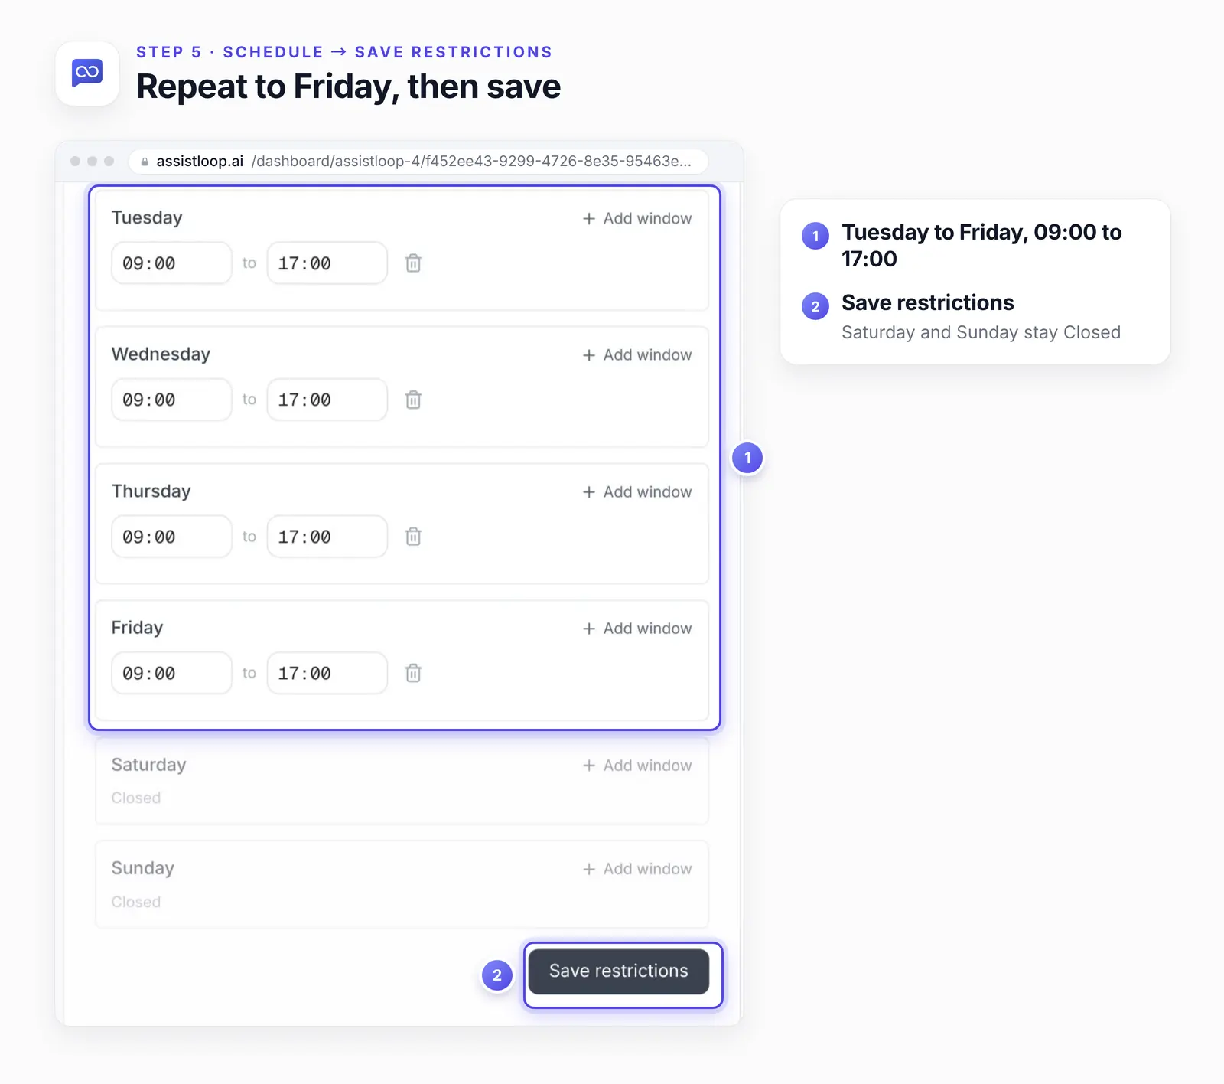
Task: Edit Wednesday end time 17:00 field
Action: (x=327, y=400)
